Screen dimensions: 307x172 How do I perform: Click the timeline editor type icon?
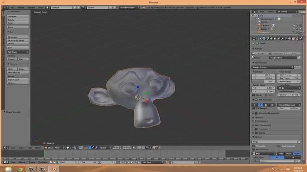(6, 162)
